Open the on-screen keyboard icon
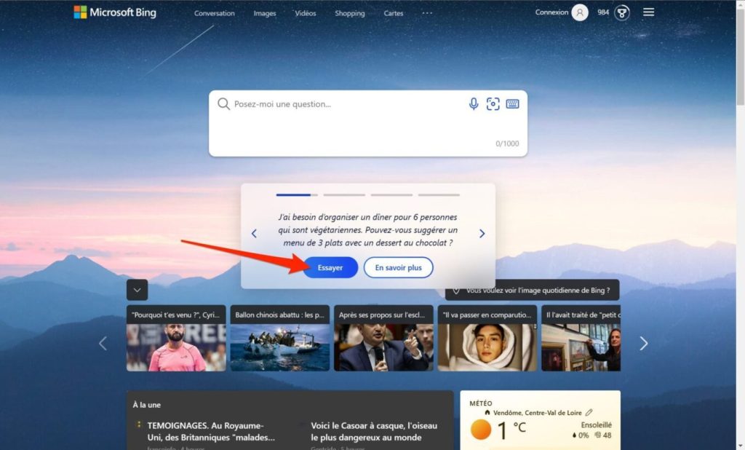 (512, 104)
